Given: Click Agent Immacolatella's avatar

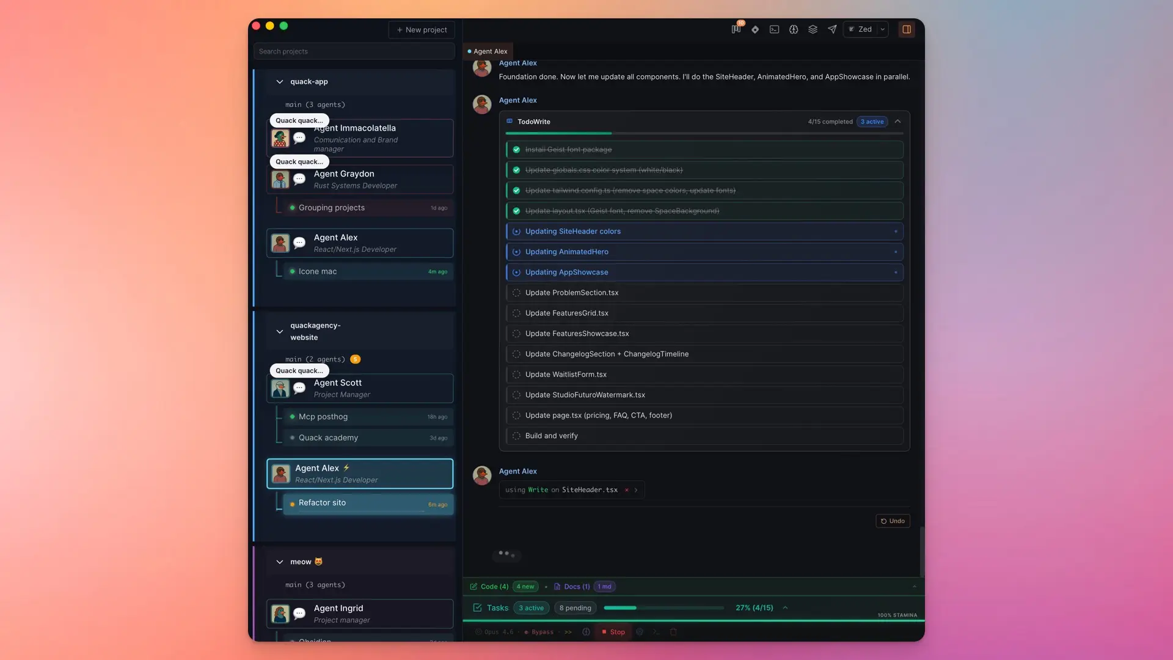Looking at the screenshot, I should pyautogui.click(x=280, y=138).
